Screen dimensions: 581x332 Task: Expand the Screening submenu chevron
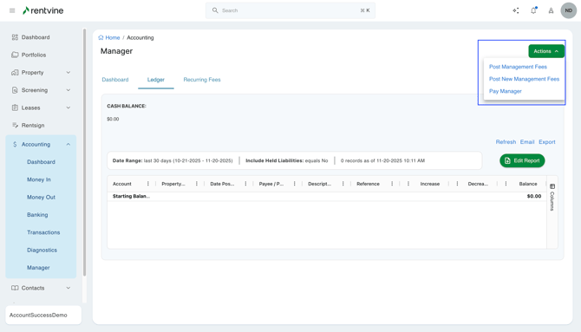coord(69,90)
